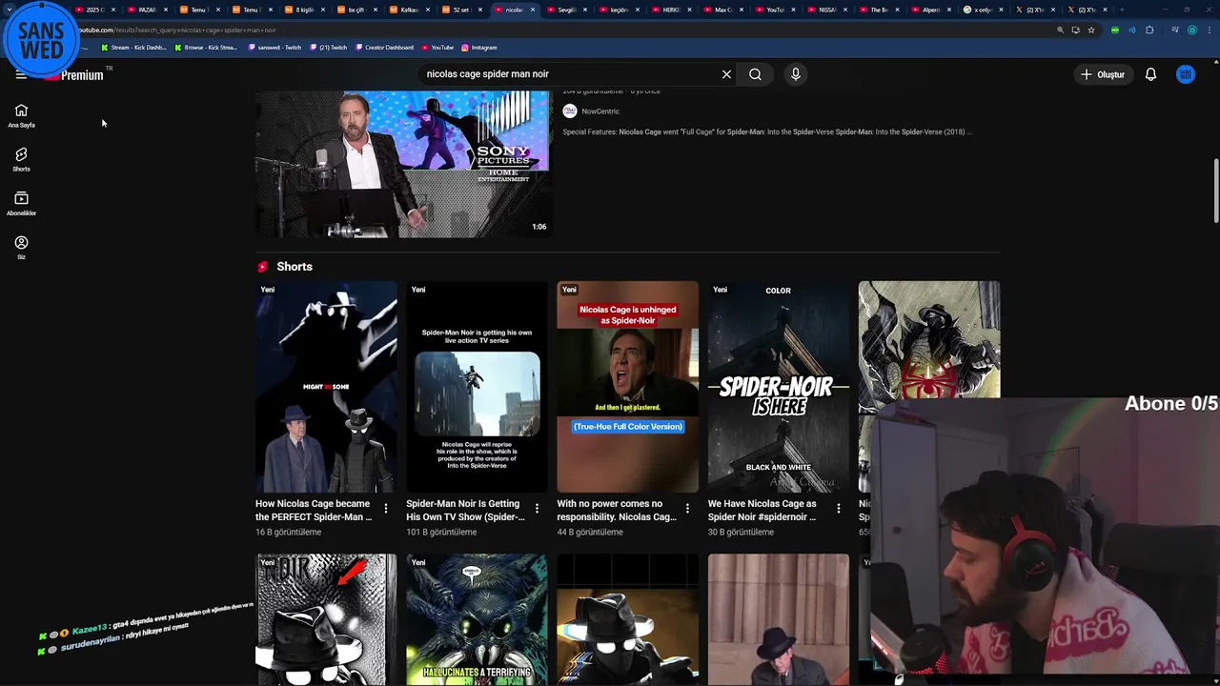Image resolution: width=1220 pixels, height=686 pixels.
Task: Open account avatar menu
Action: point(1185,74)
